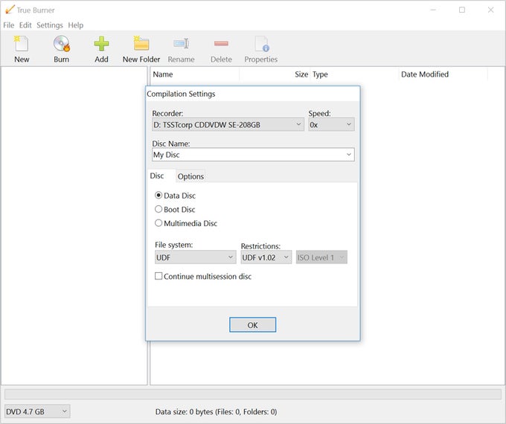The width and height of the screenshot is (506, 424).
Task: Click the Rename toolbar icon
Action: [181, 44]
